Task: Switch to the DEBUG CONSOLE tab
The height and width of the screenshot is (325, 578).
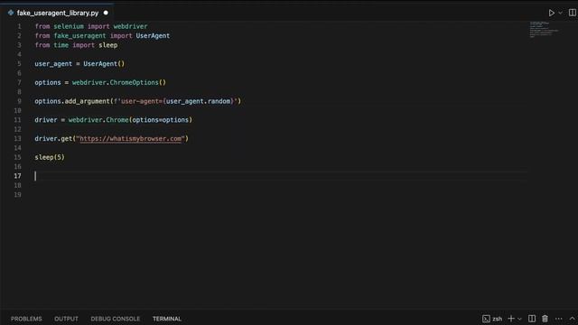Action: point(116,319)
